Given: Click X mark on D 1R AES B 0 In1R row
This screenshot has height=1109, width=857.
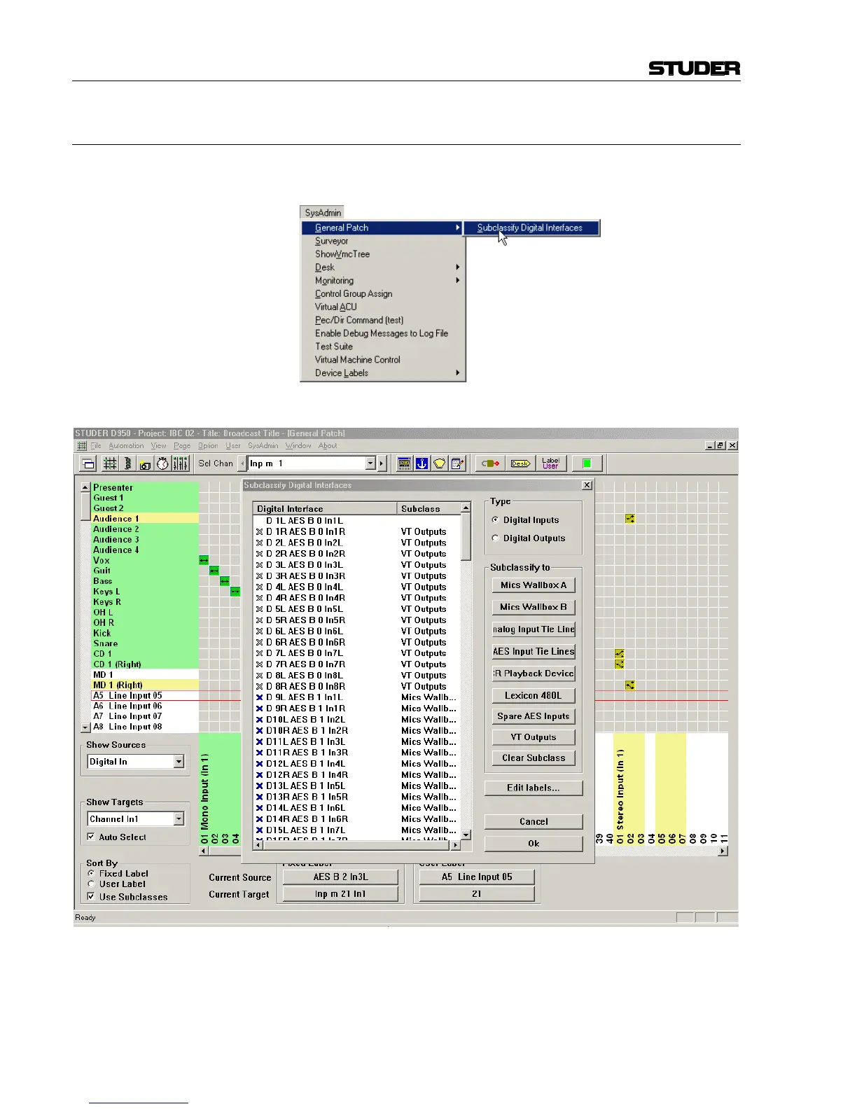Looking at the screenshot, I should (259, 532).
